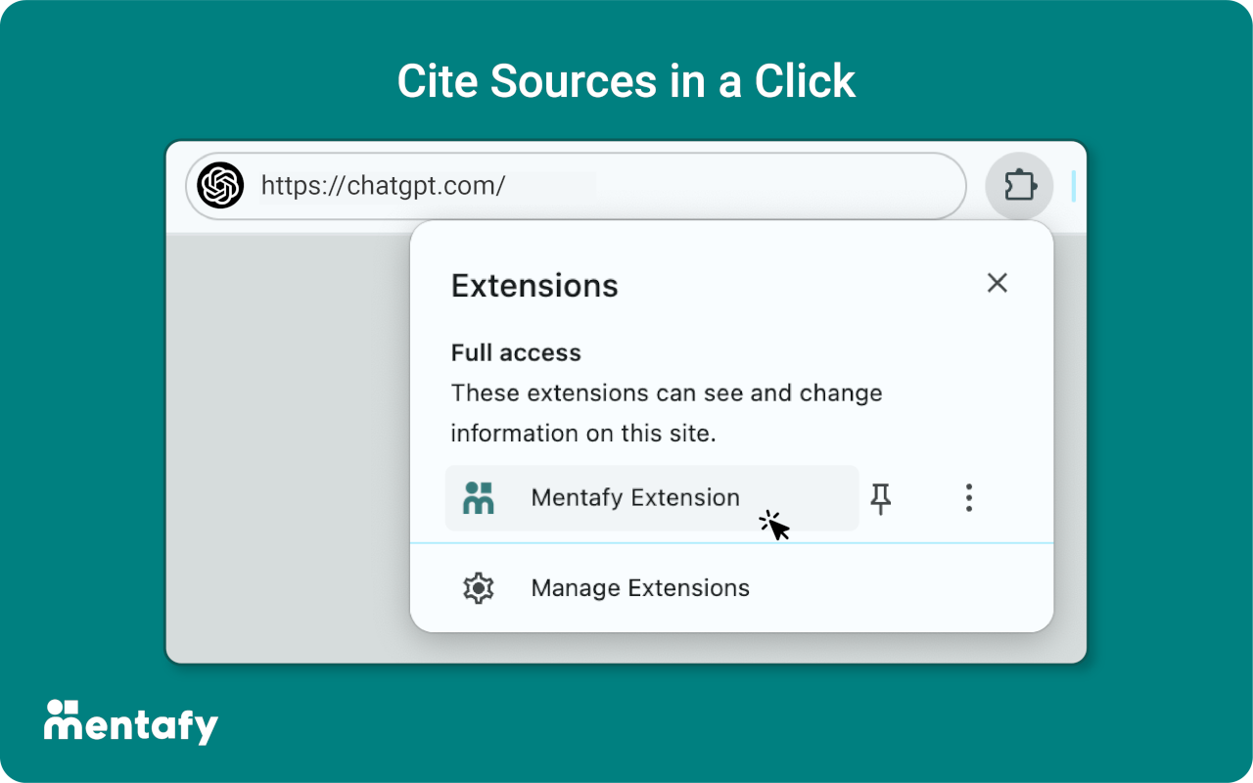The image size is (1253, 783).
Task: Open more options for Mentafy Extension
Action: coord(968,498)
